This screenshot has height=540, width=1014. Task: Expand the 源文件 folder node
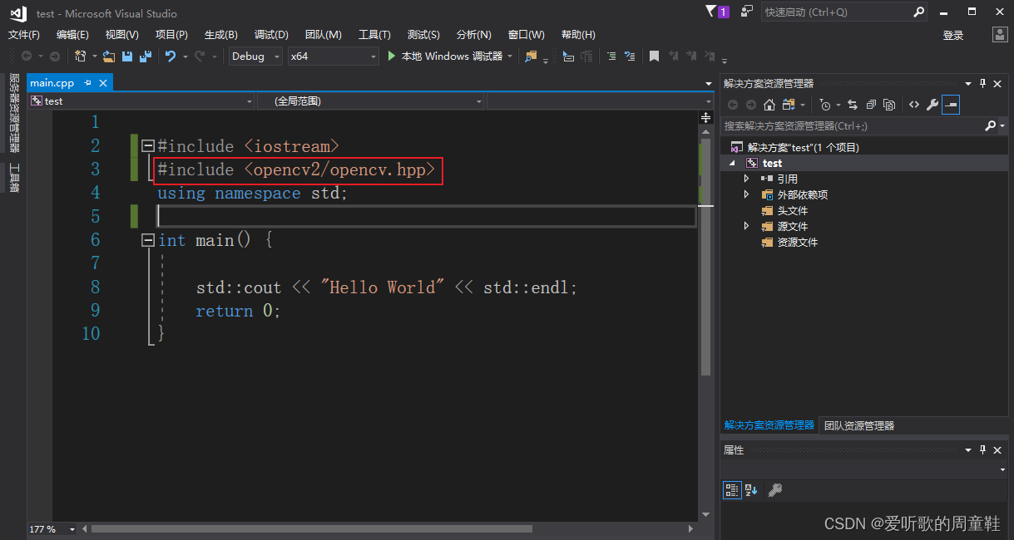pos(746,226)
